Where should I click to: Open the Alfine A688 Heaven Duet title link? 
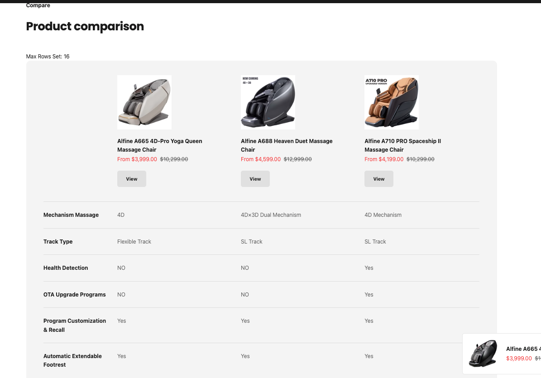(287, 145)
